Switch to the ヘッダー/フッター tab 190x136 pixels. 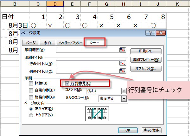click(x=71, y=43)
